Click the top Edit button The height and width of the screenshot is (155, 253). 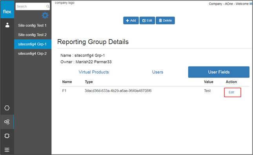pos(147,20)
